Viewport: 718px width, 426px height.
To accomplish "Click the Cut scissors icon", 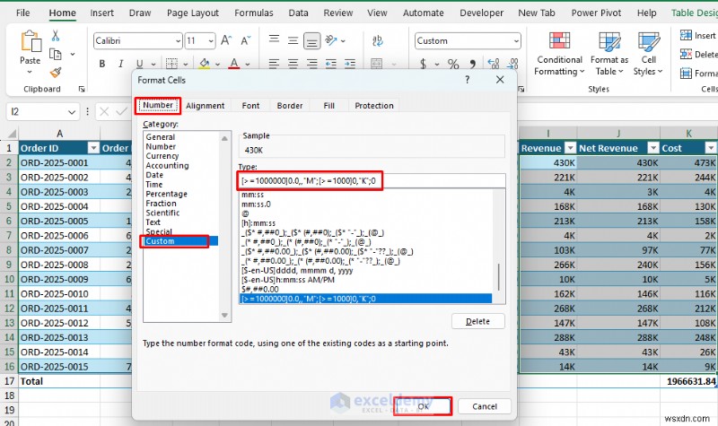I will [x=56, y=35].
